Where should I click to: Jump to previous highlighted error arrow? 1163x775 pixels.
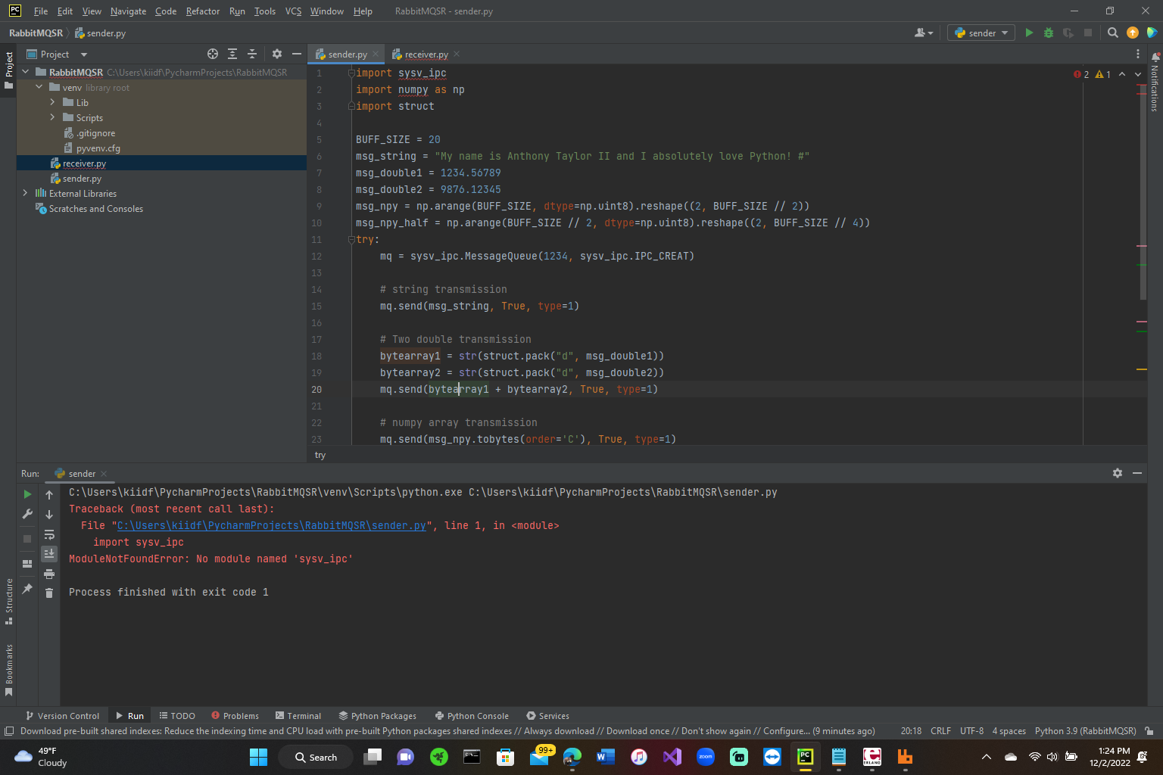click(x=1122, y=74)
